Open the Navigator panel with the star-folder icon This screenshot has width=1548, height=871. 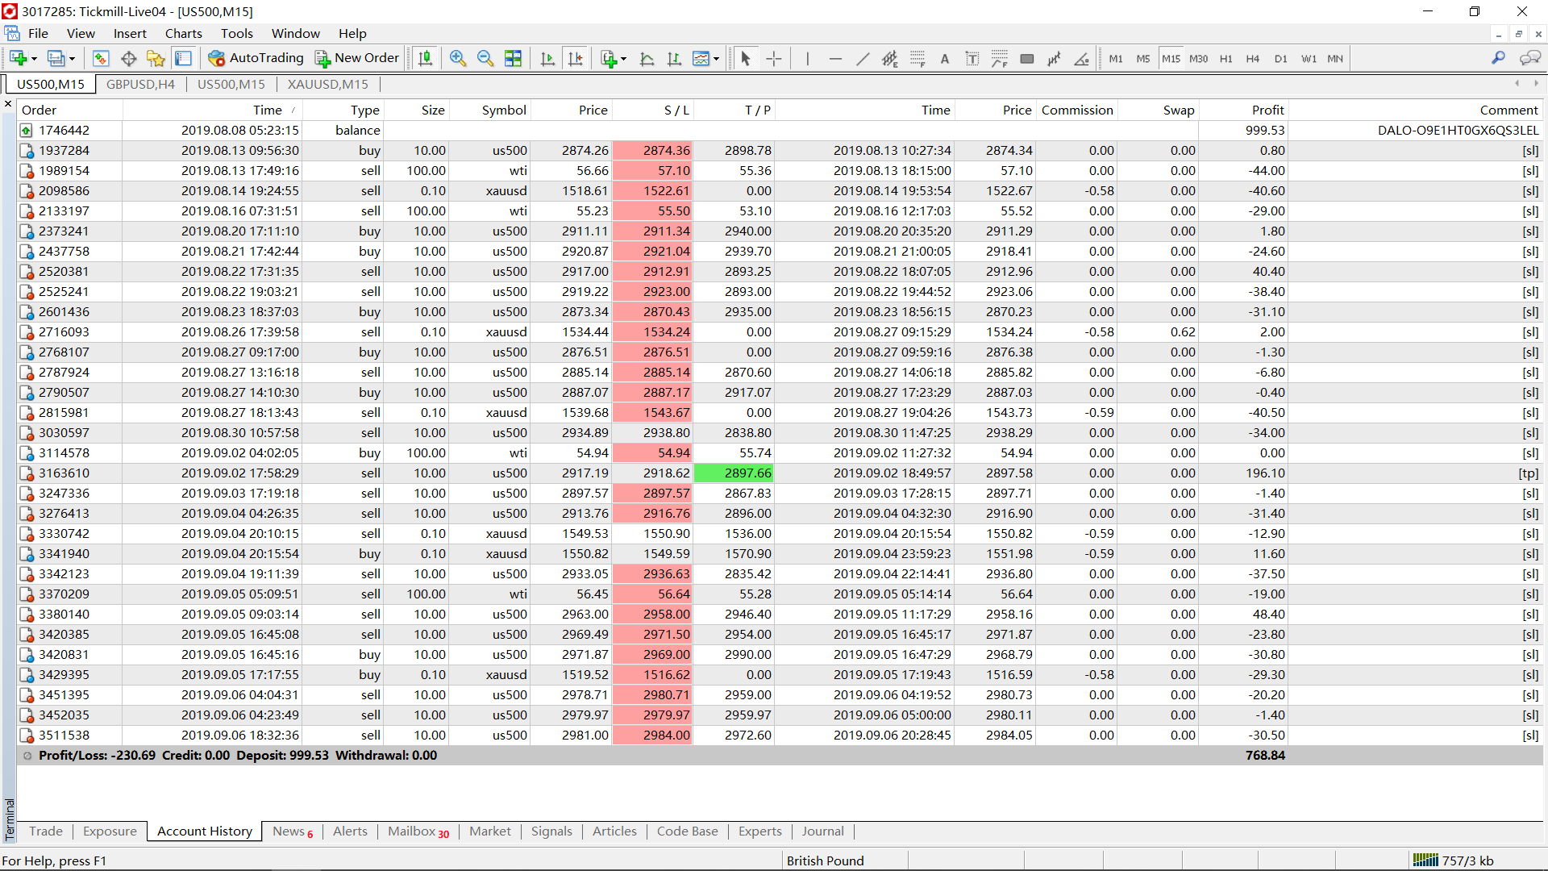pos(156,58)
